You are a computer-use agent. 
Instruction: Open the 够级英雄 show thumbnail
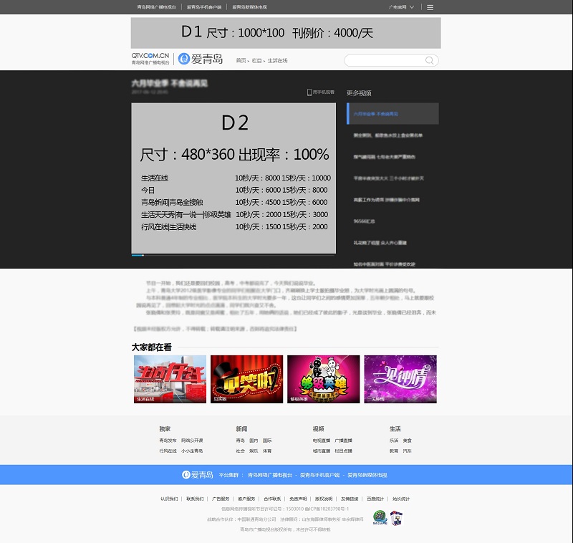coord(323,379)
